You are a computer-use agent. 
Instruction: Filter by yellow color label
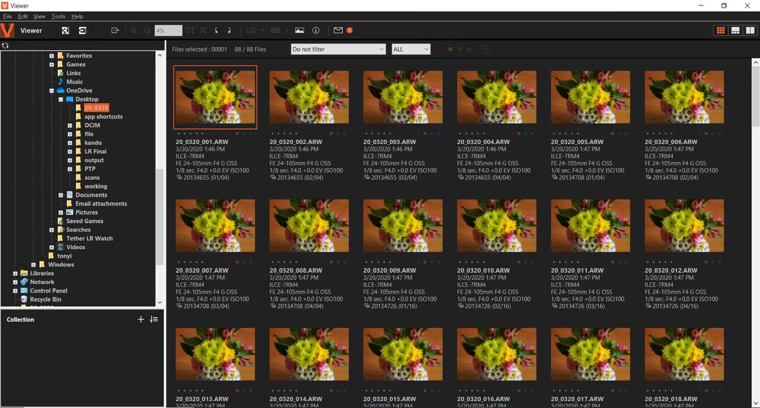tap(450, 49)
